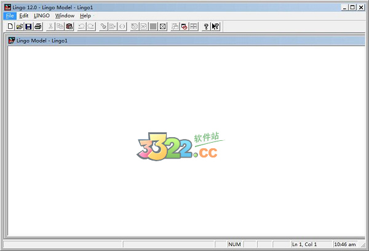Open the Help menu
The image size is (369, 251).
85,16
